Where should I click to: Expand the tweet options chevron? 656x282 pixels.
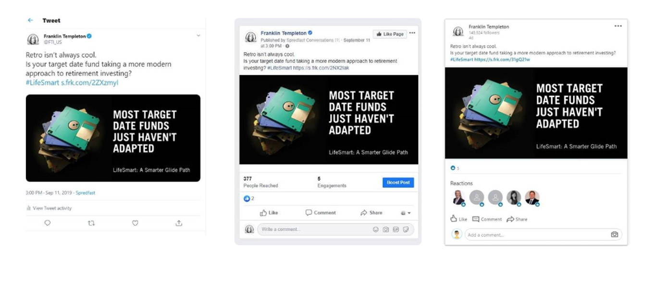(198, 35)
